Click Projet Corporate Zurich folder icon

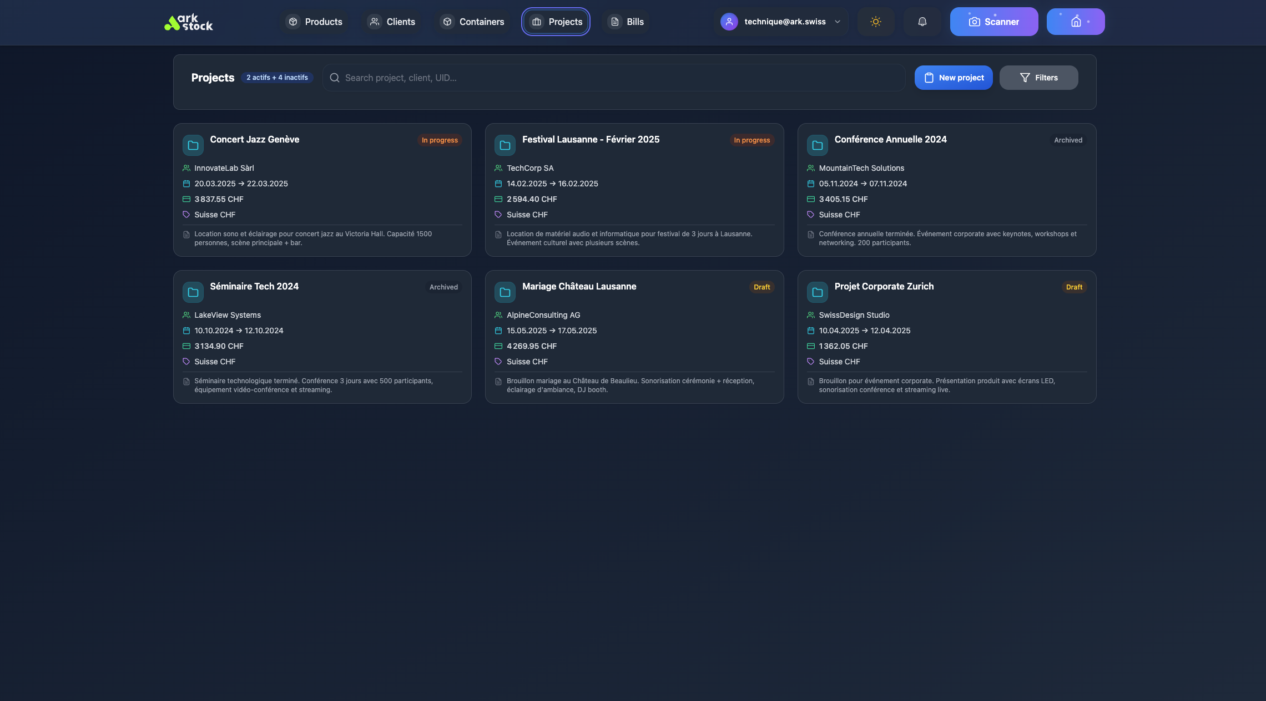click(817, 292)
